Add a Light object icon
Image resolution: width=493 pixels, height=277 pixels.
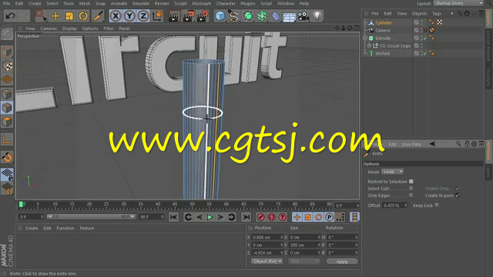coord(317,15)
